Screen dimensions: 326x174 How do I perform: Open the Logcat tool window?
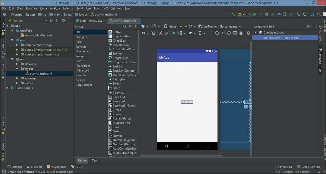[34, 167]
